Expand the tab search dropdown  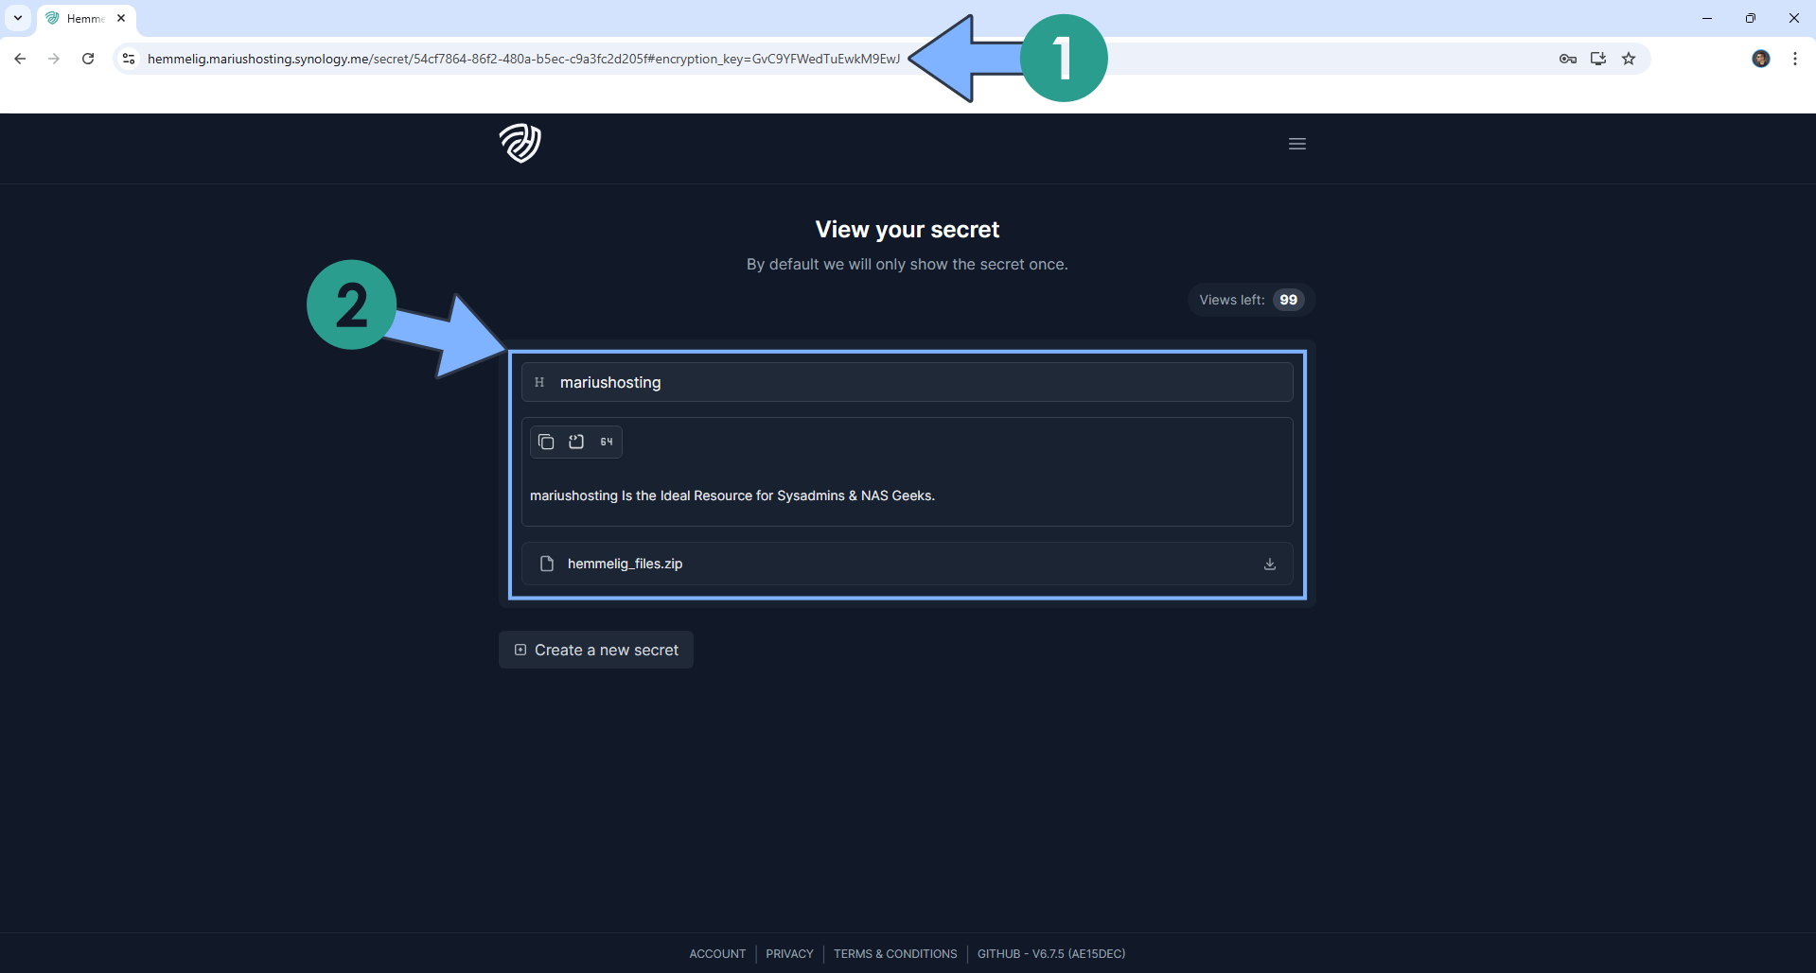click(x=18, y=18)
